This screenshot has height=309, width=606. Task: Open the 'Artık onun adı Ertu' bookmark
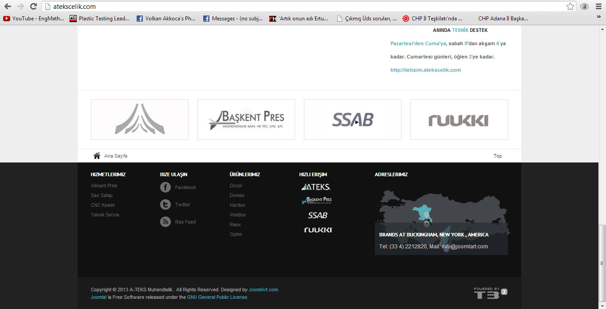[x=299, y=19]
